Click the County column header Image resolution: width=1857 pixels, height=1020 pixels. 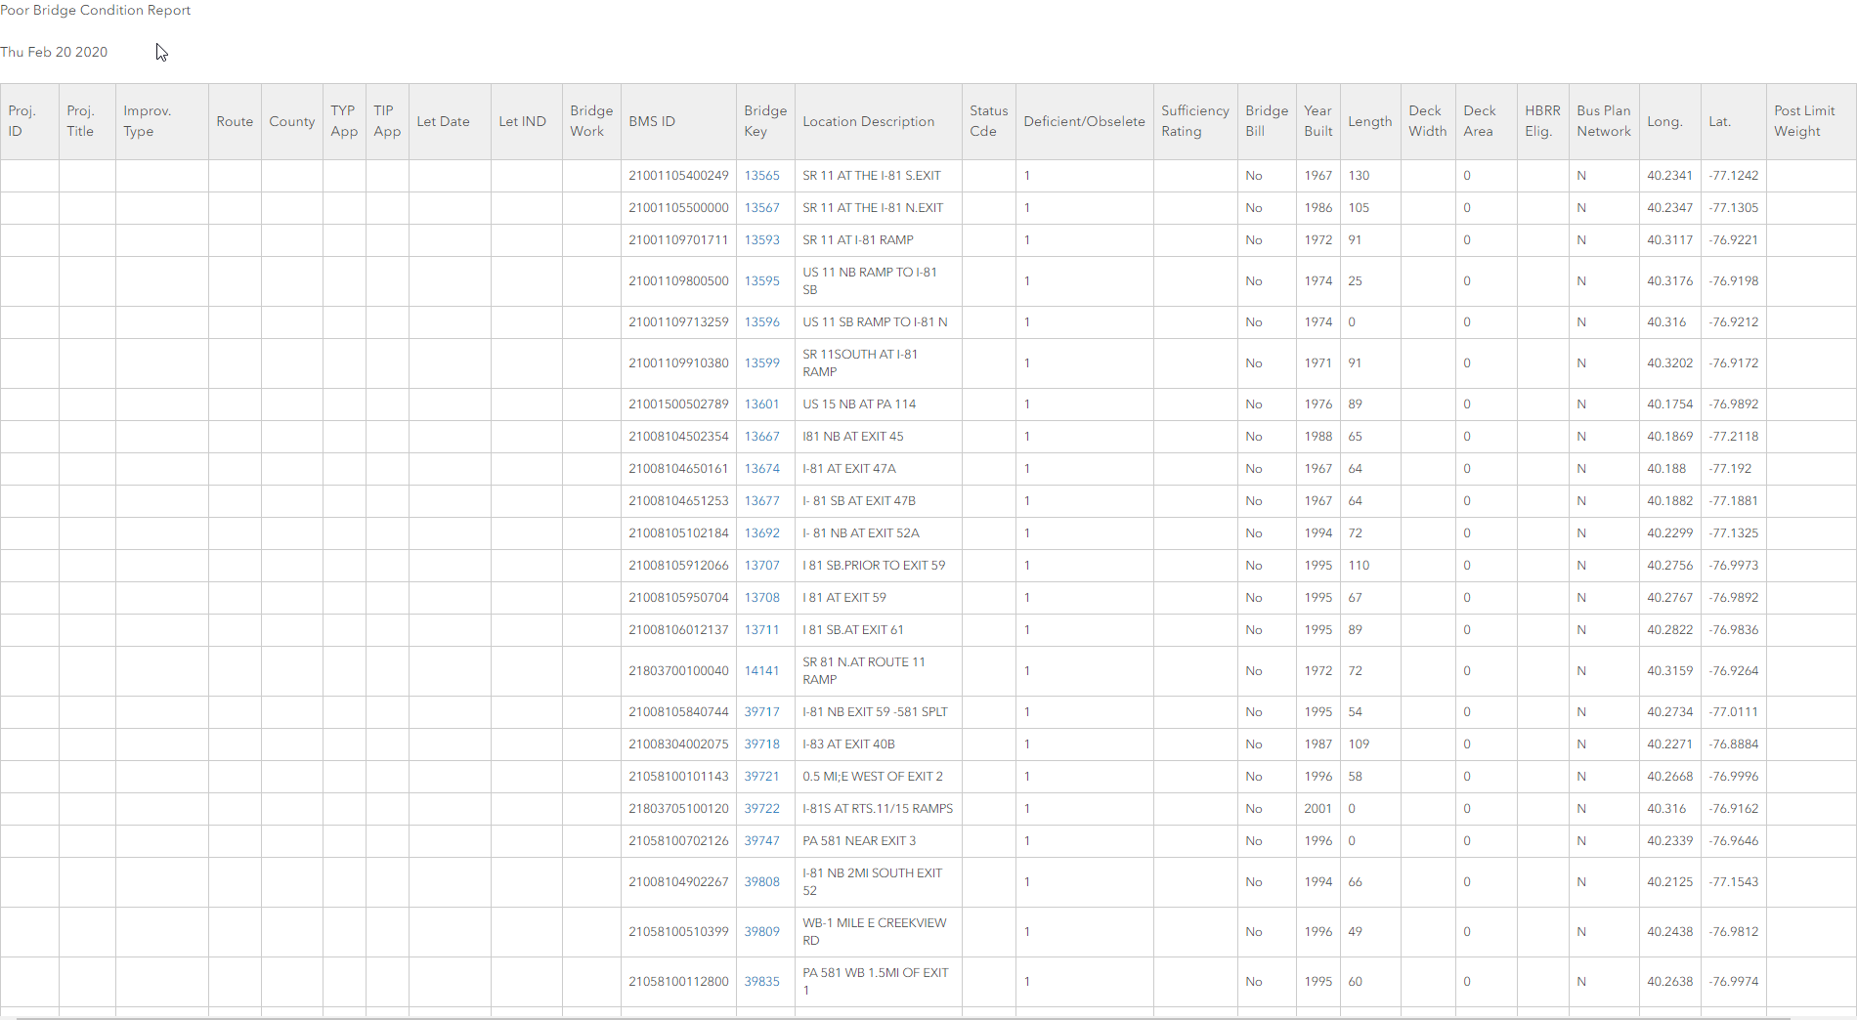coord(291,122)
